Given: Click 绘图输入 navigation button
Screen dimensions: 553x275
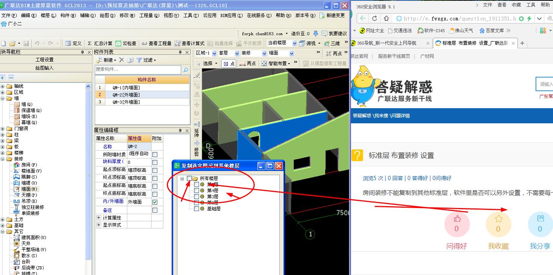Looking at the screenshot, I should pyautogui.click(x=45, y=68).
